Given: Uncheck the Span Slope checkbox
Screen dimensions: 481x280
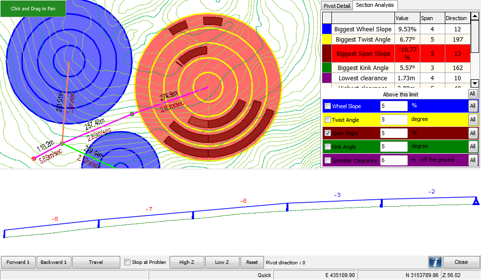Looking at the screenshot, I should (328, 133).
